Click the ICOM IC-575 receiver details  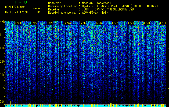(x=108, y=9)
